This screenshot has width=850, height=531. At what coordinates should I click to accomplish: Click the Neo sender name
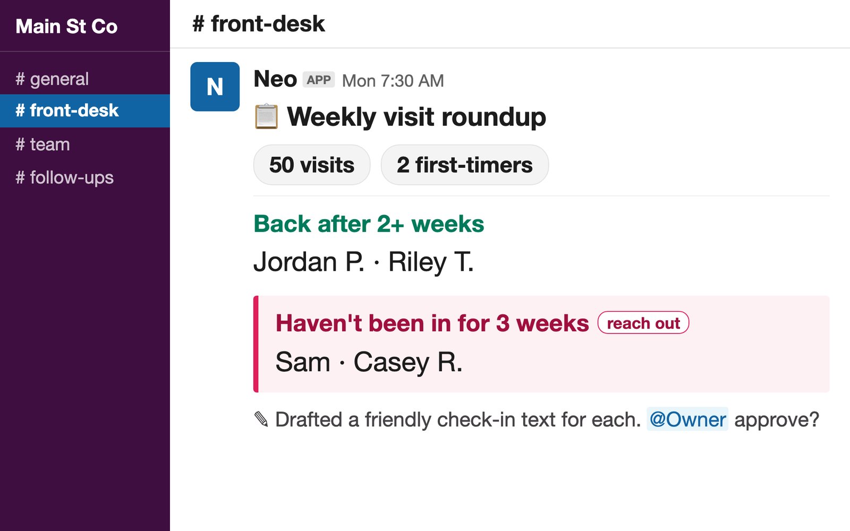tap(275, 79)
